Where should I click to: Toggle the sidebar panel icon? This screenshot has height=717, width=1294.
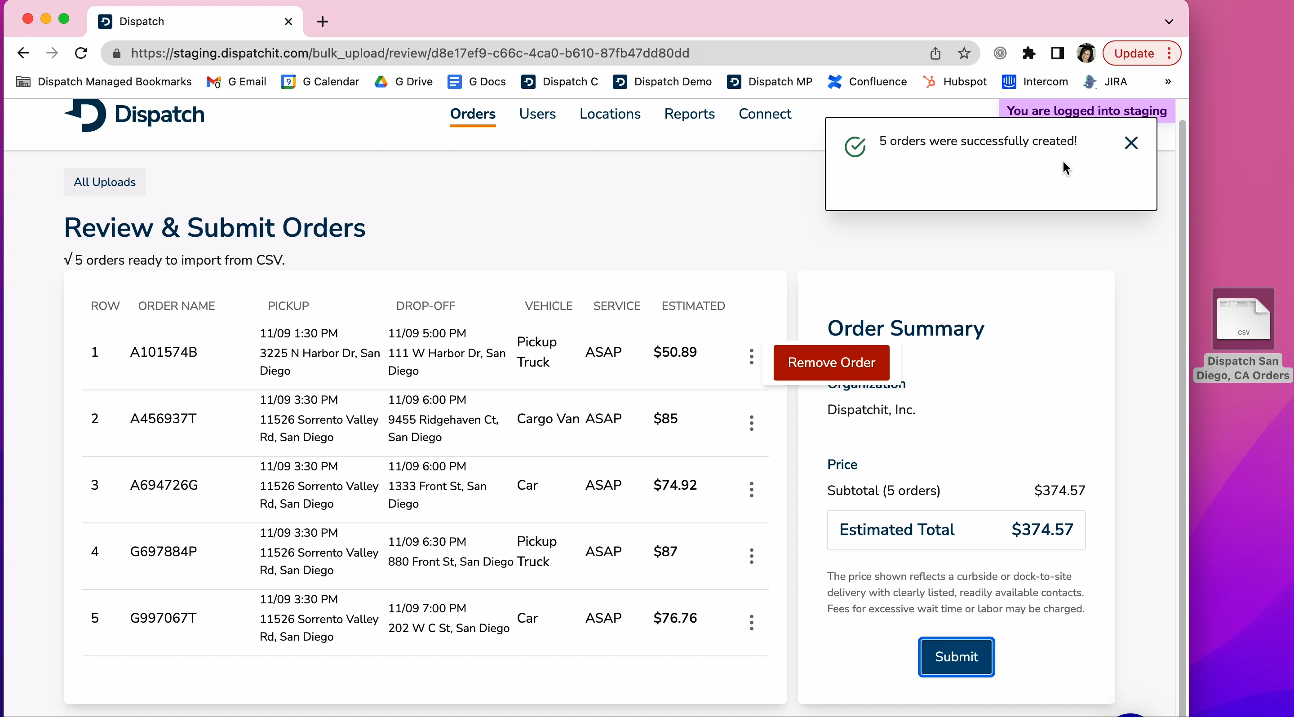click(1057, 53)
